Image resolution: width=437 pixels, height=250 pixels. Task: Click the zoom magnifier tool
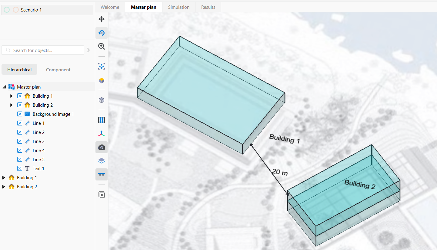(x=102, y=46)
